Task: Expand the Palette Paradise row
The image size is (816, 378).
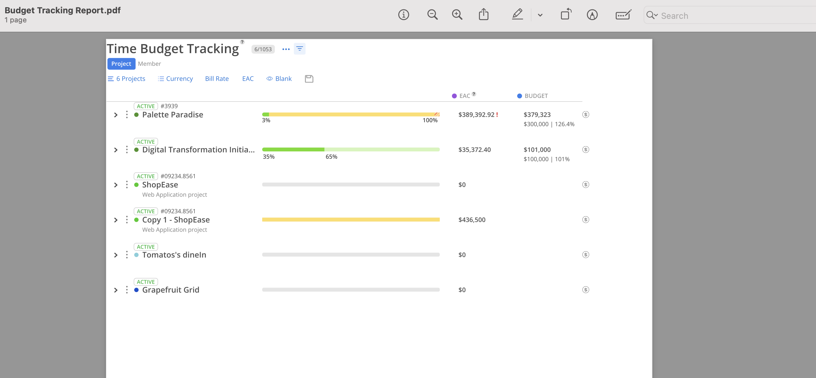Action: point(116,115)
